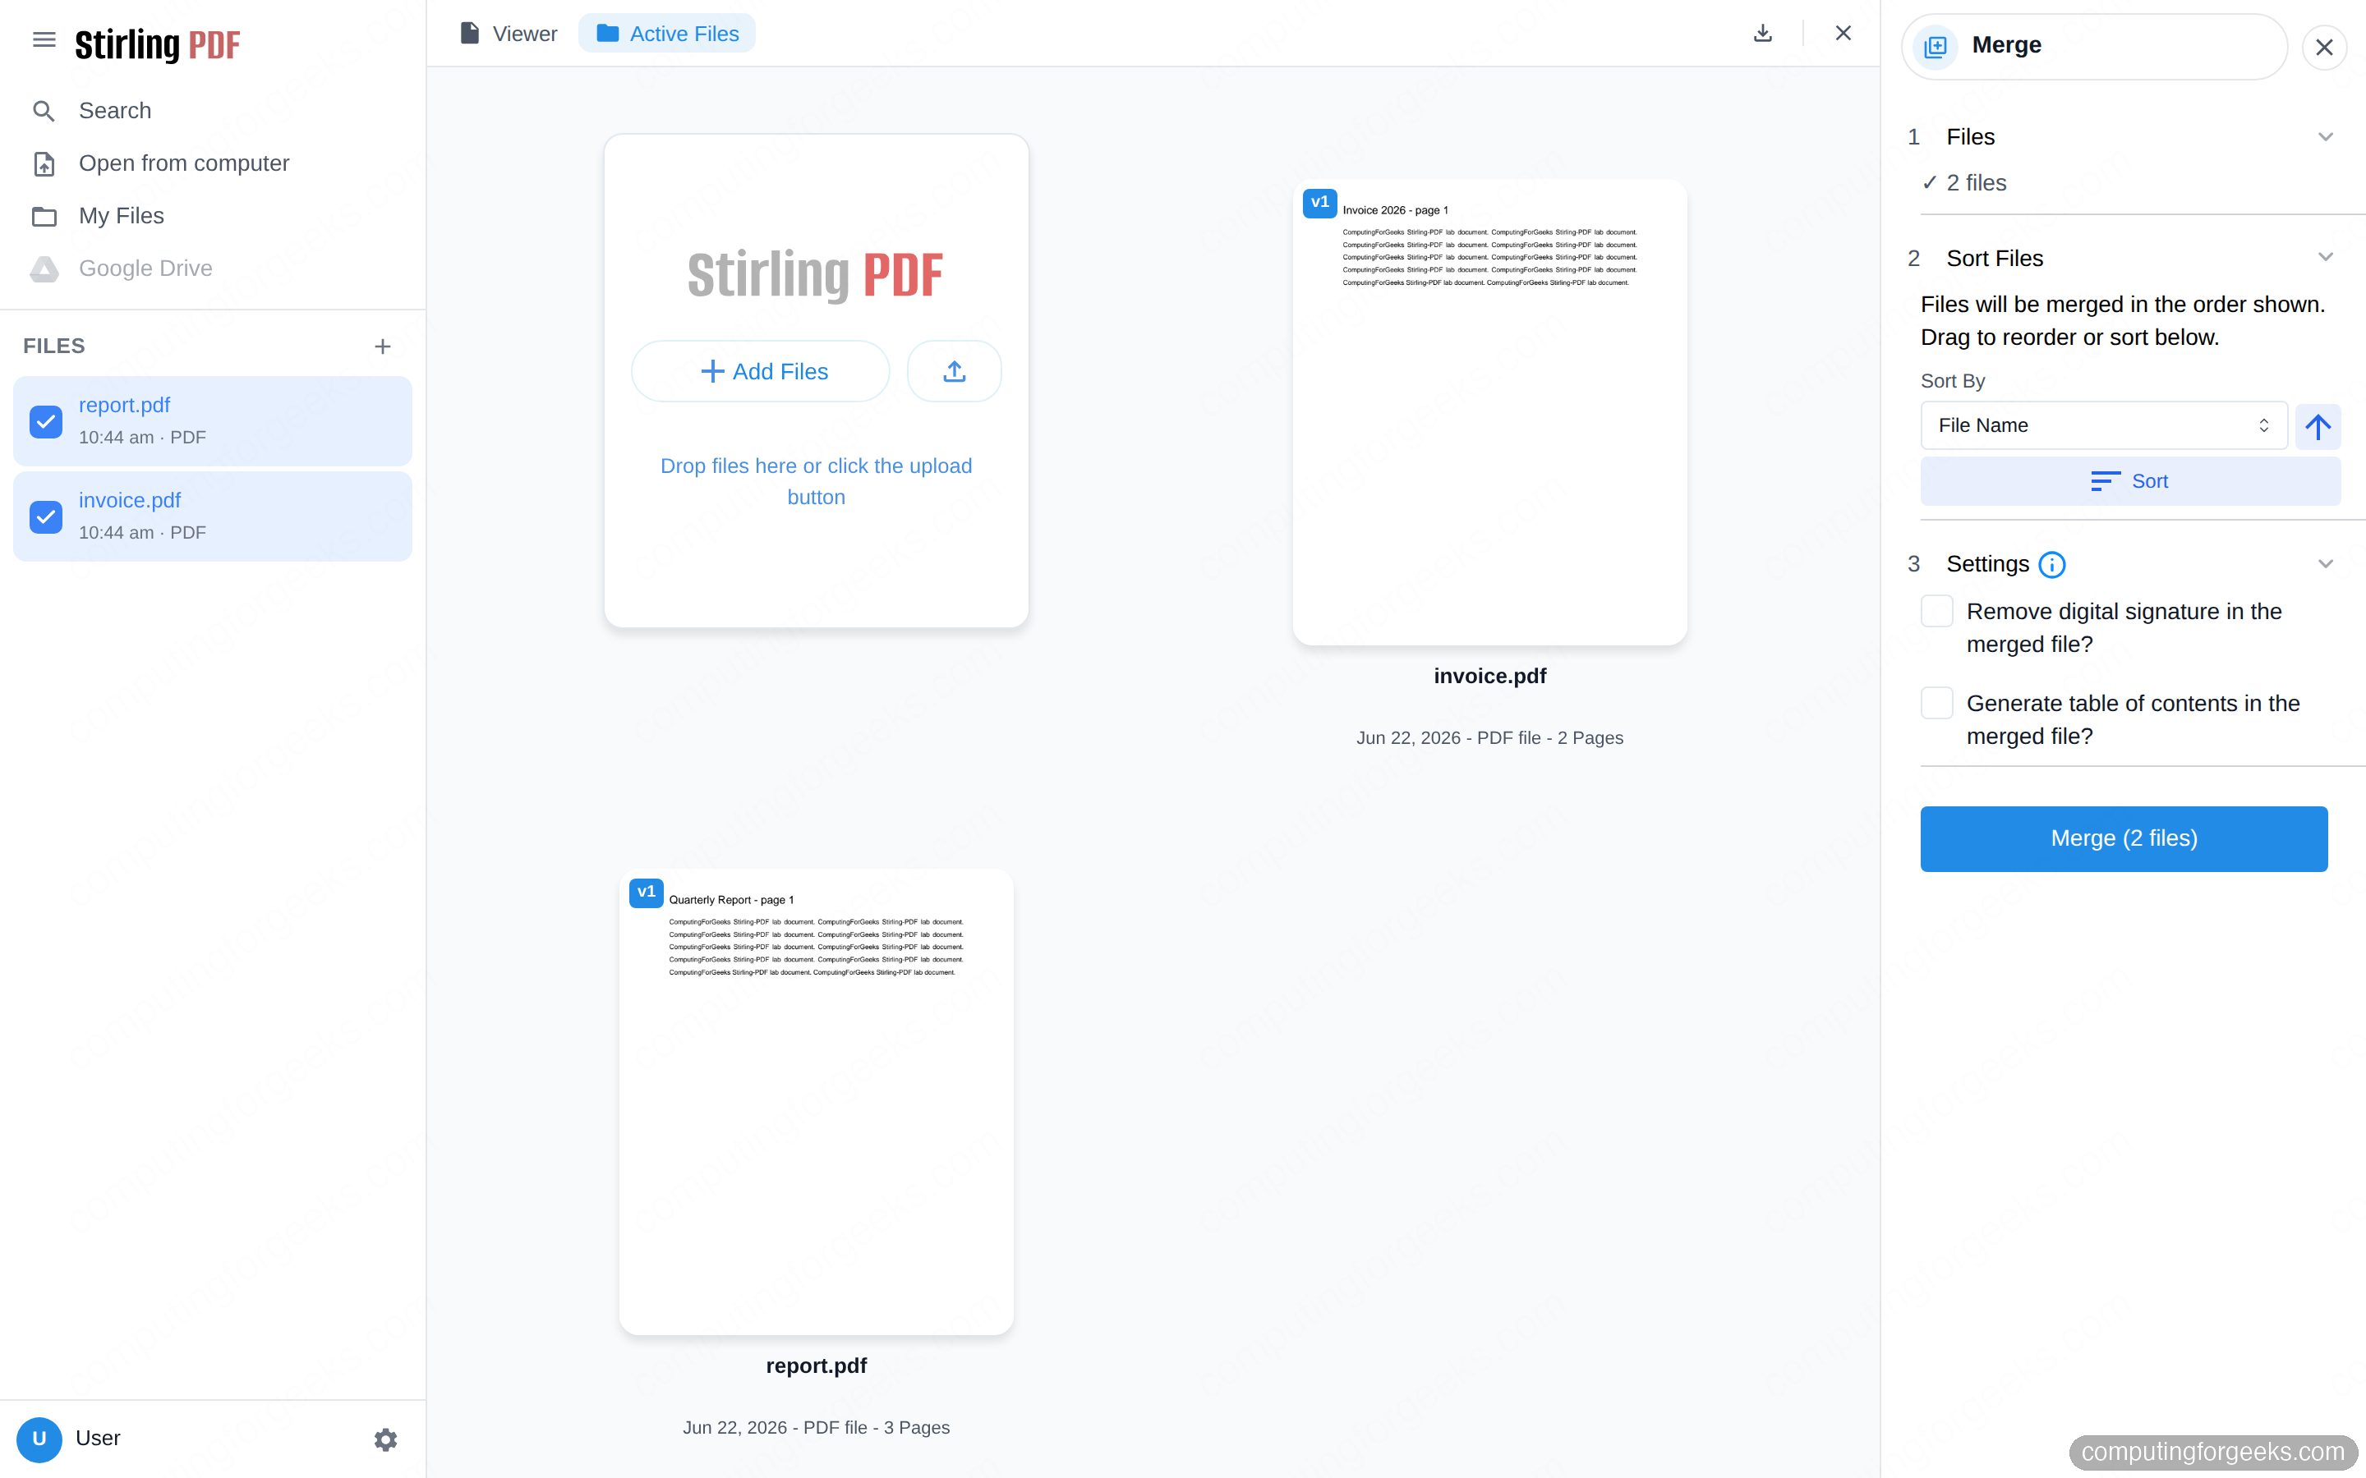Click "Jun 22, 2026 - PDF file - 2 Pages"
The height and width of the screenshot is (1478, 2366).
coord(1490,738)
